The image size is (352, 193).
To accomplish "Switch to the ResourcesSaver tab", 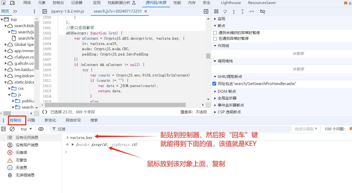I will tap(262, 3).
